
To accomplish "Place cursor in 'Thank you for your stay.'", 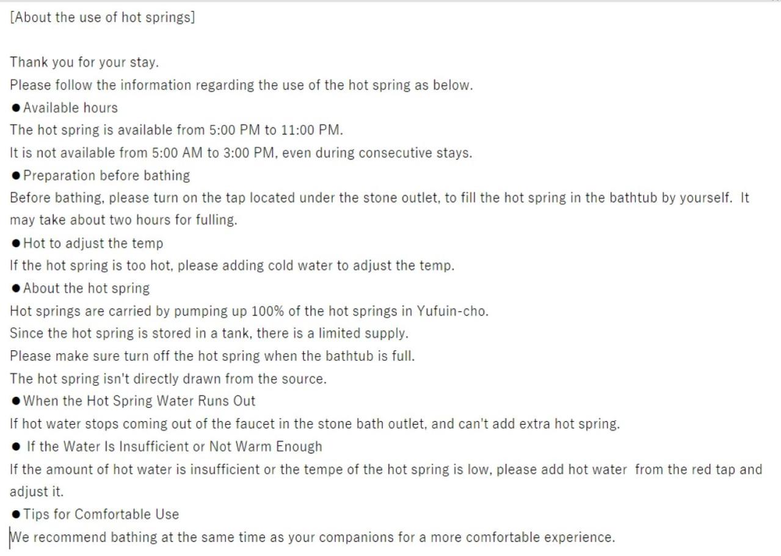I will pyautogui.click(x=84, y=62).
